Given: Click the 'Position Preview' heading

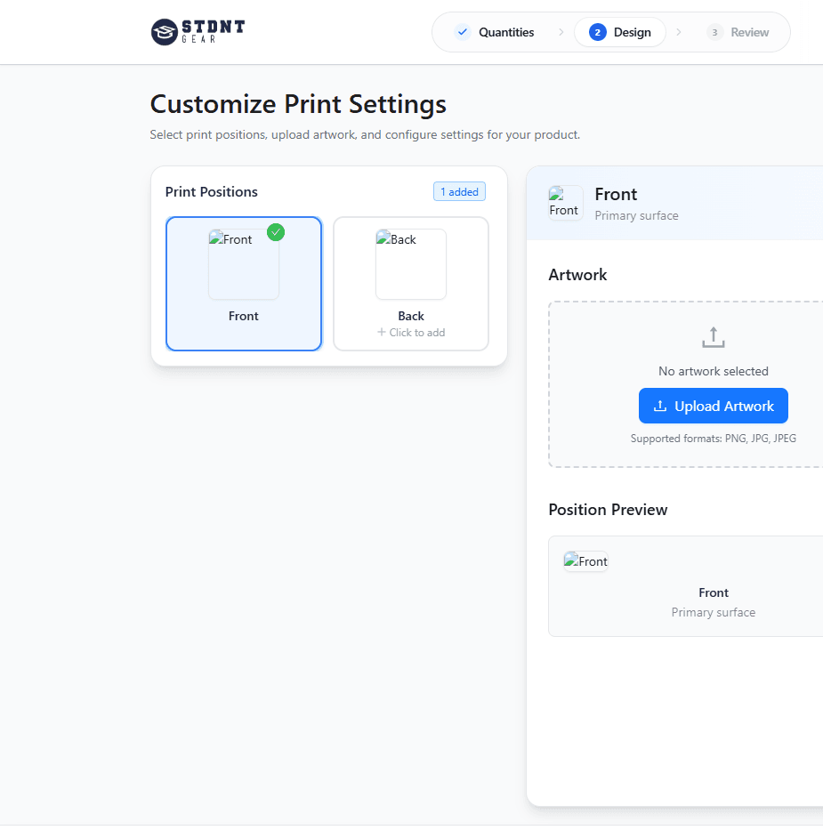Looking at the screenshot, I should pos(608,510).
